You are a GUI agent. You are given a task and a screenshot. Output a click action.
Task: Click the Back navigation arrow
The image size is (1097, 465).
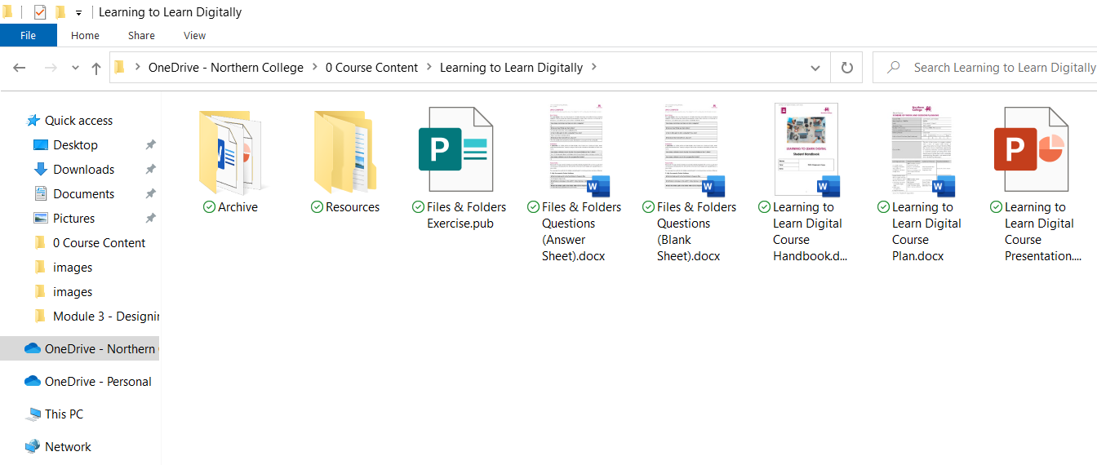click(20, 68)
